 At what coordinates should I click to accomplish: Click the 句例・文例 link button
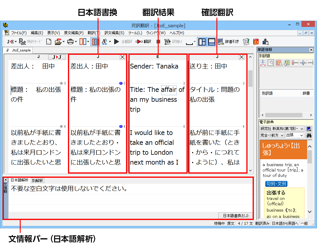point(276,183)
